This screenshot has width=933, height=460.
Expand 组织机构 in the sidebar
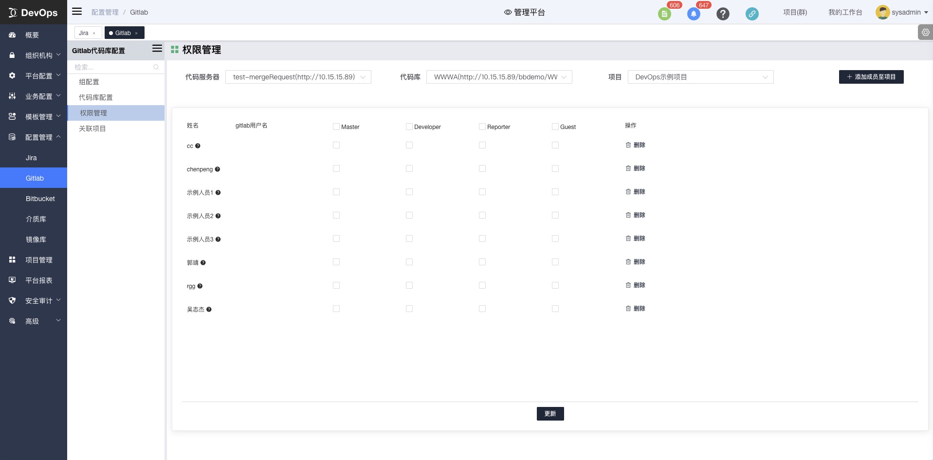pyautogui.click(x=34, y=55)
